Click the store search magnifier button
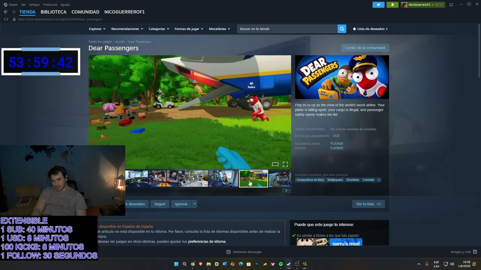 [342, 29]
